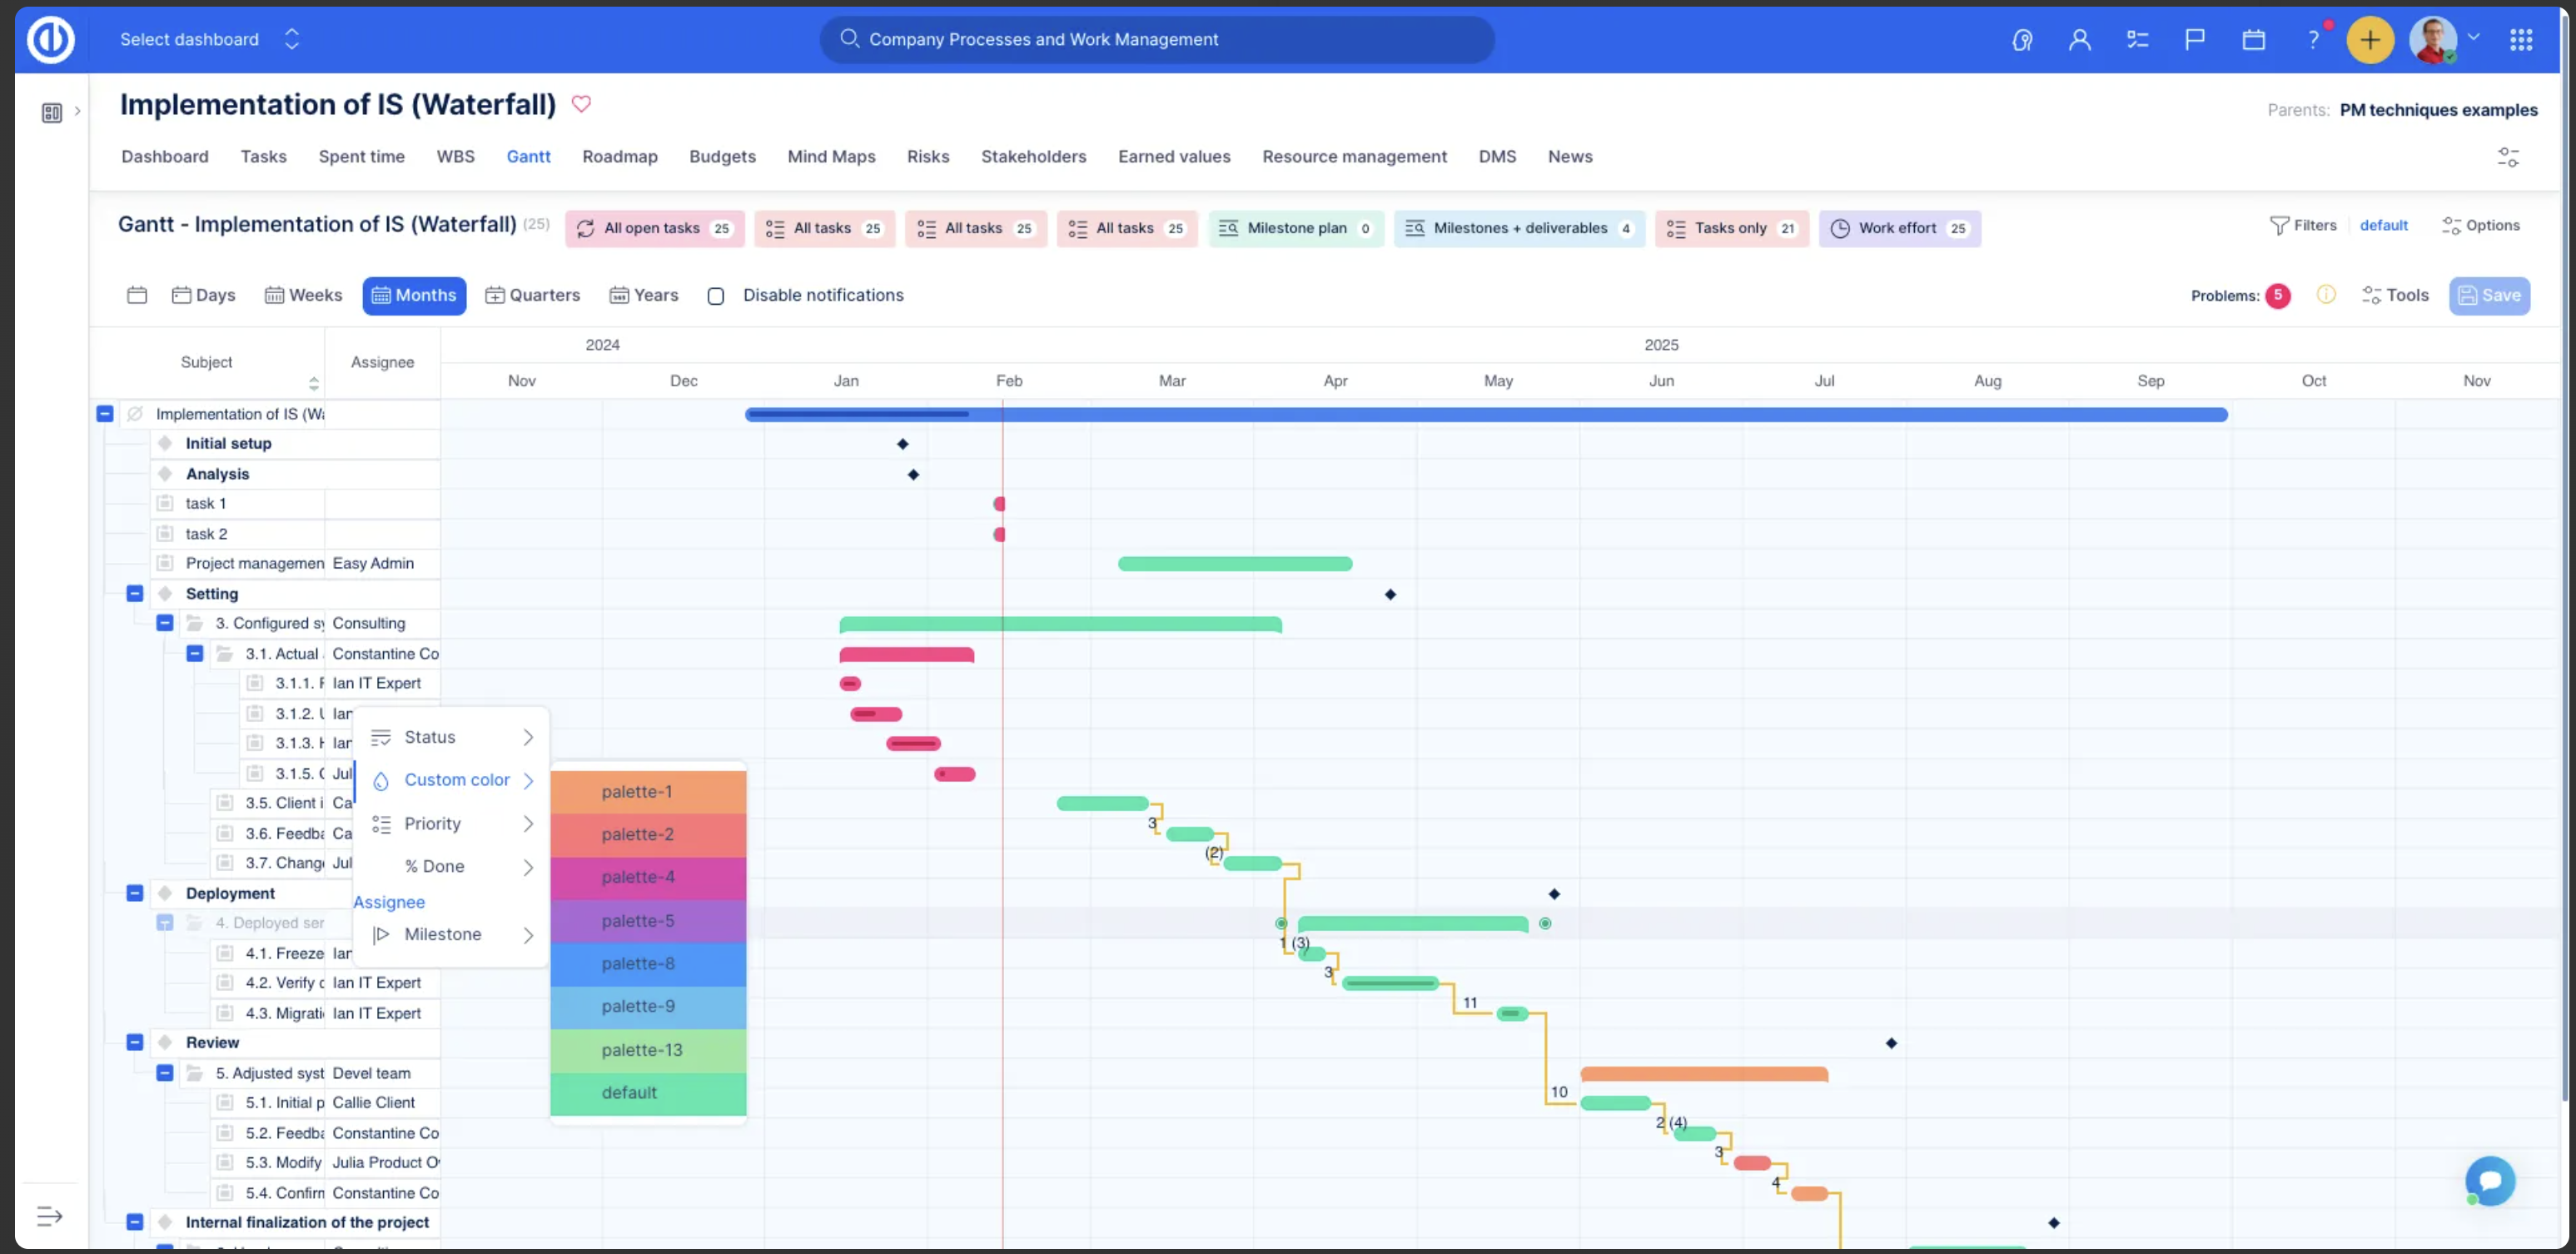2576x1254 pixels.
Task: Click the Problems info circle icon
Action: tap(2325, 295)
